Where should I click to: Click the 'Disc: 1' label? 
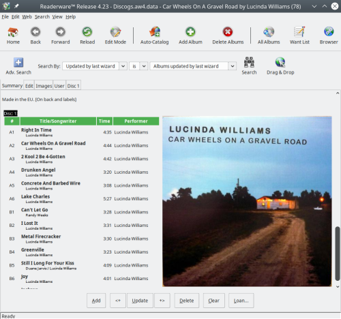pyautogui.click(x=10, y=113)
